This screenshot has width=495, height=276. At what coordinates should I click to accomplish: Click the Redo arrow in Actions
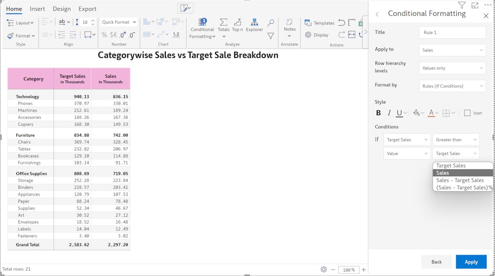point(342,35)
